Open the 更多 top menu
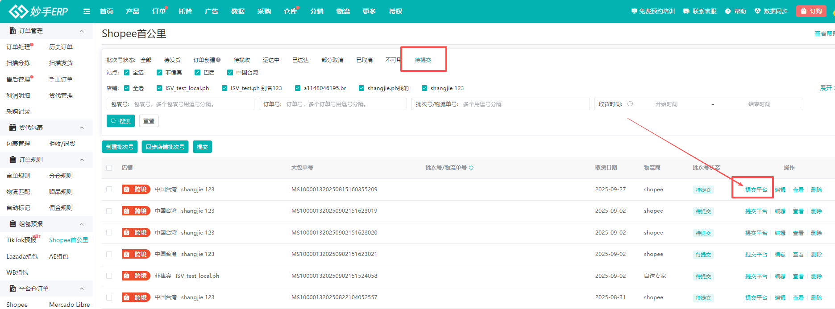The height and width of the screenshot is (309, 835). click(369, 11)
